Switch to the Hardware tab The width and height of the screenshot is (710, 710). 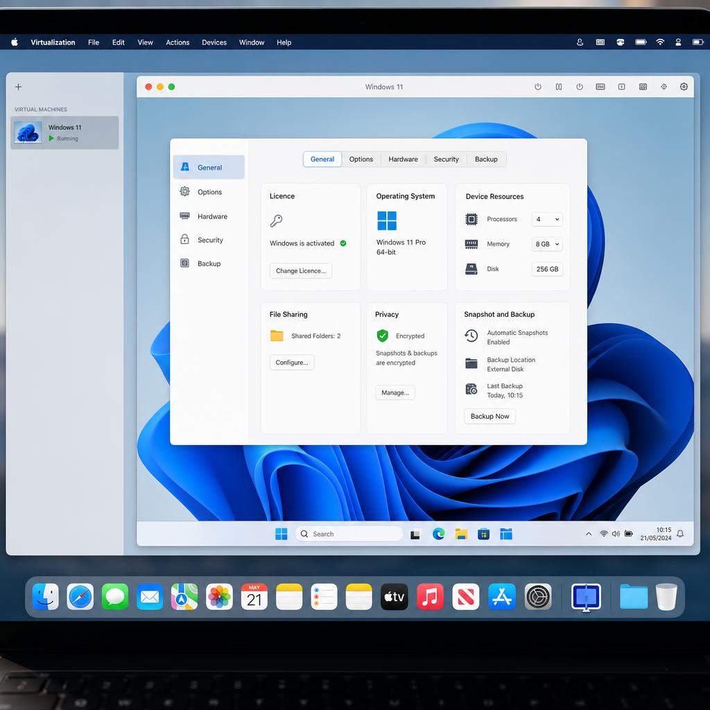pyautogui.click(x=403, y=159)
